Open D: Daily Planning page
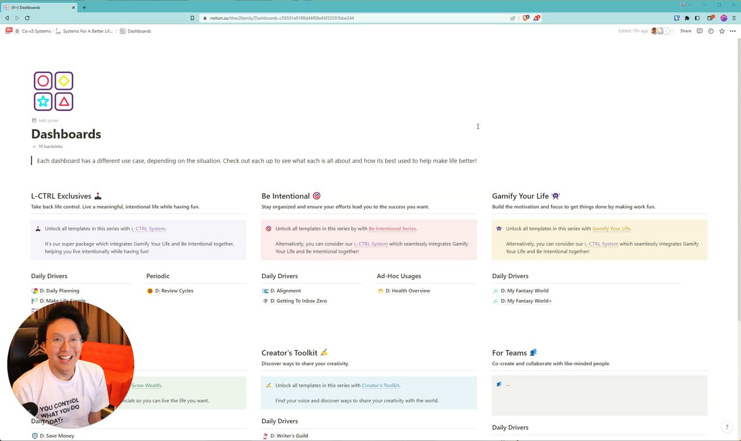 coord(56,291)
